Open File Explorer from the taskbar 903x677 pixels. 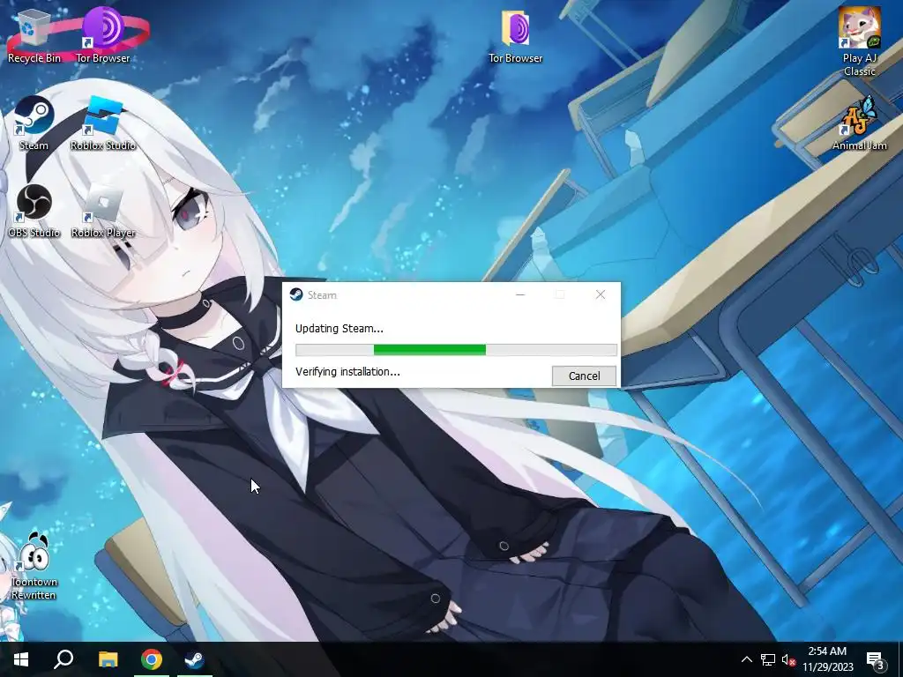(x=108, y=659)
